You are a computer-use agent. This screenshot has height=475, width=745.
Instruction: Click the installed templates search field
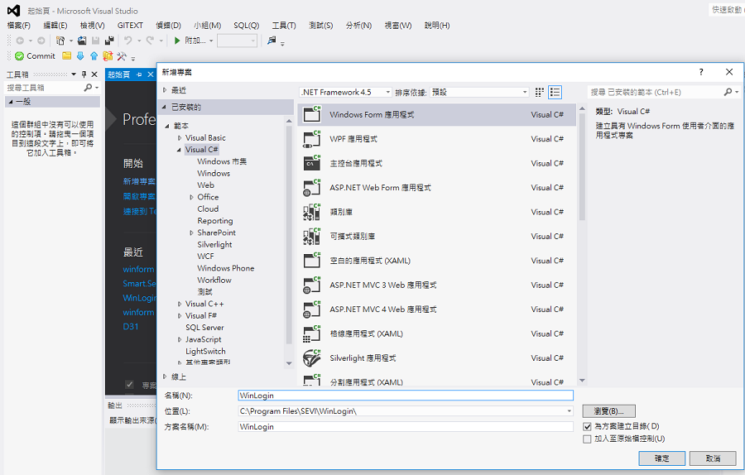click(x=656, y=92)
